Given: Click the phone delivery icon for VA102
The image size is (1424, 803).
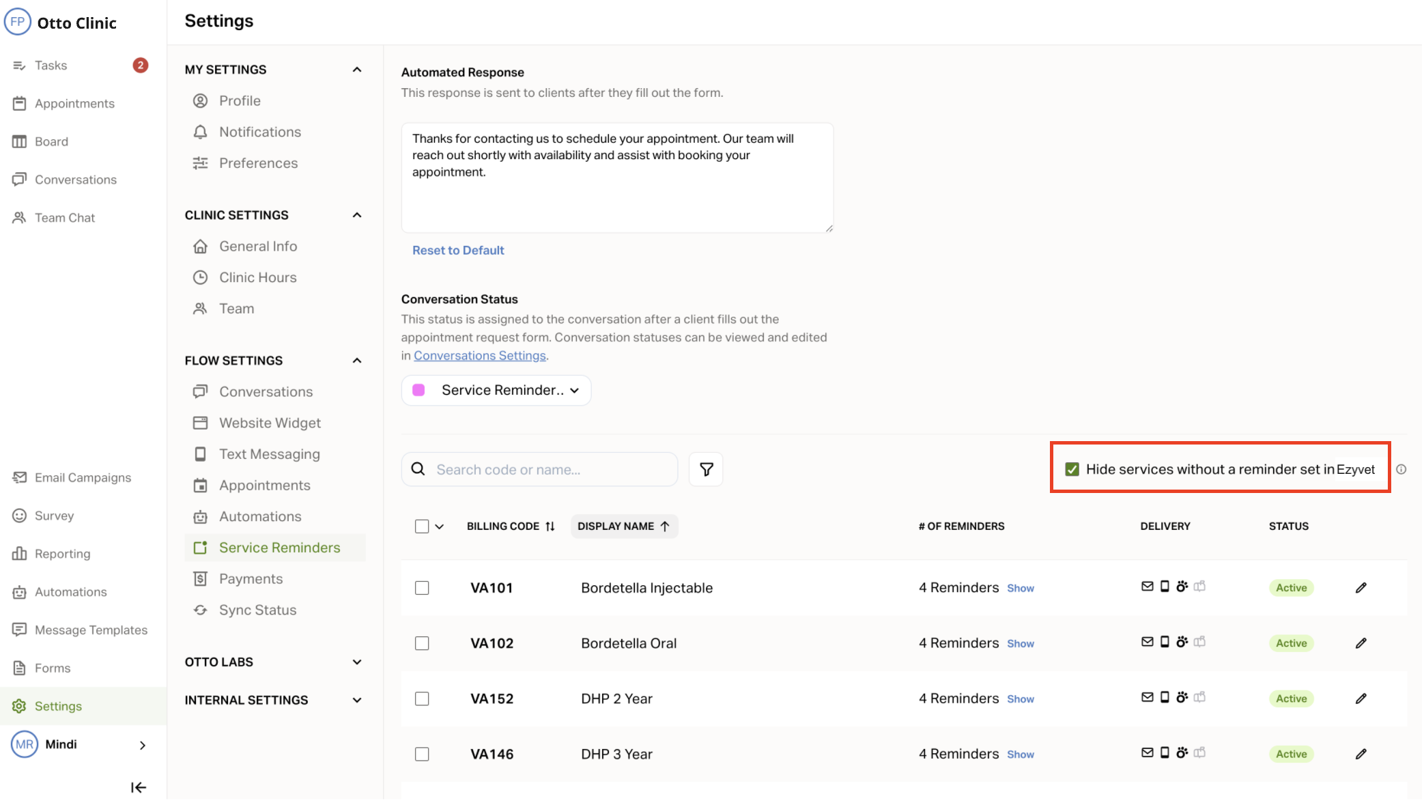Looking at the screenshot, I should tap(1165, 642).
